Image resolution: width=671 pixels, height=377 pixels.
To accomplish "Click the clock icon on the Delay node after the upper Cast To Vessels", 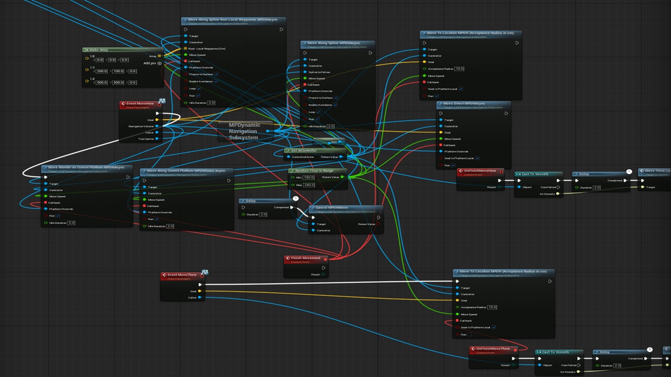I will tap(629, 171).
